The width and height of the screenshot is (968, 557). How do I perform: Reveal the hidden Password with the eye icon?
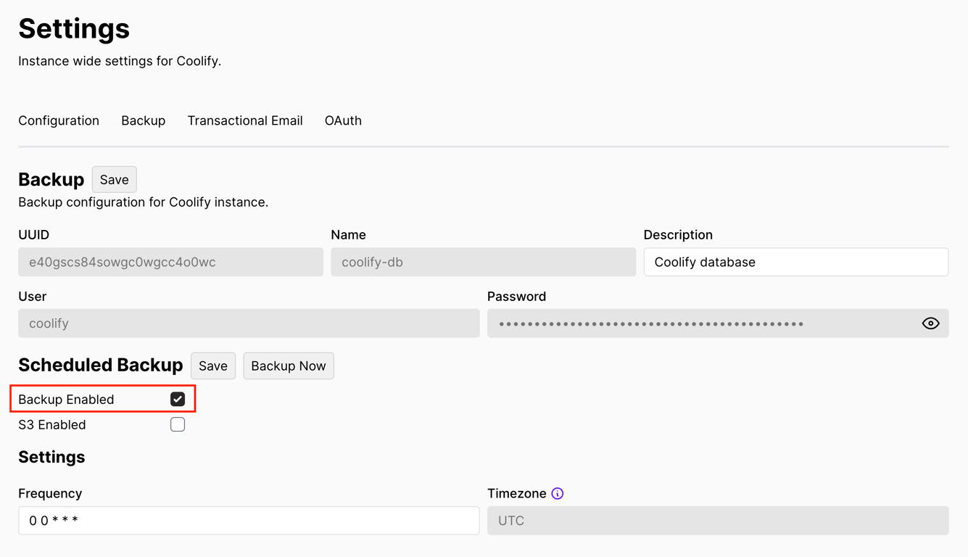930,323
